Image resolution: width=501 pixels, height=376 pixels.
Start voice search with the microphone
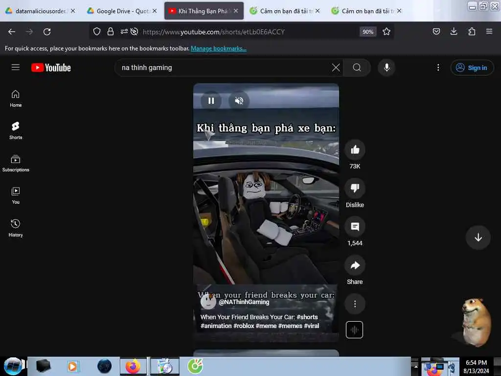pyautogui.click(x=387, y=68)
